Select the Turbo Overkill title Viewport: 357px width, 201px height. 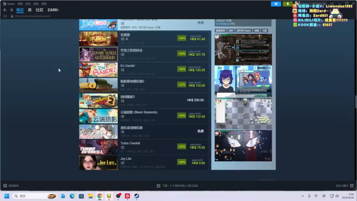(130, 143)
